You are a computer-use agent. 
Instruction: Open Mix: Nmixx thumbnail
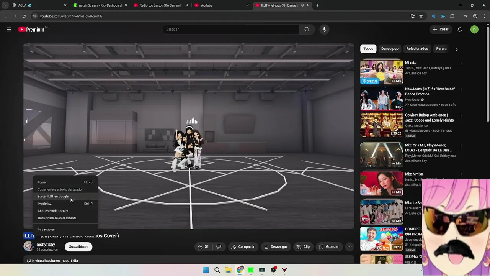382,183
